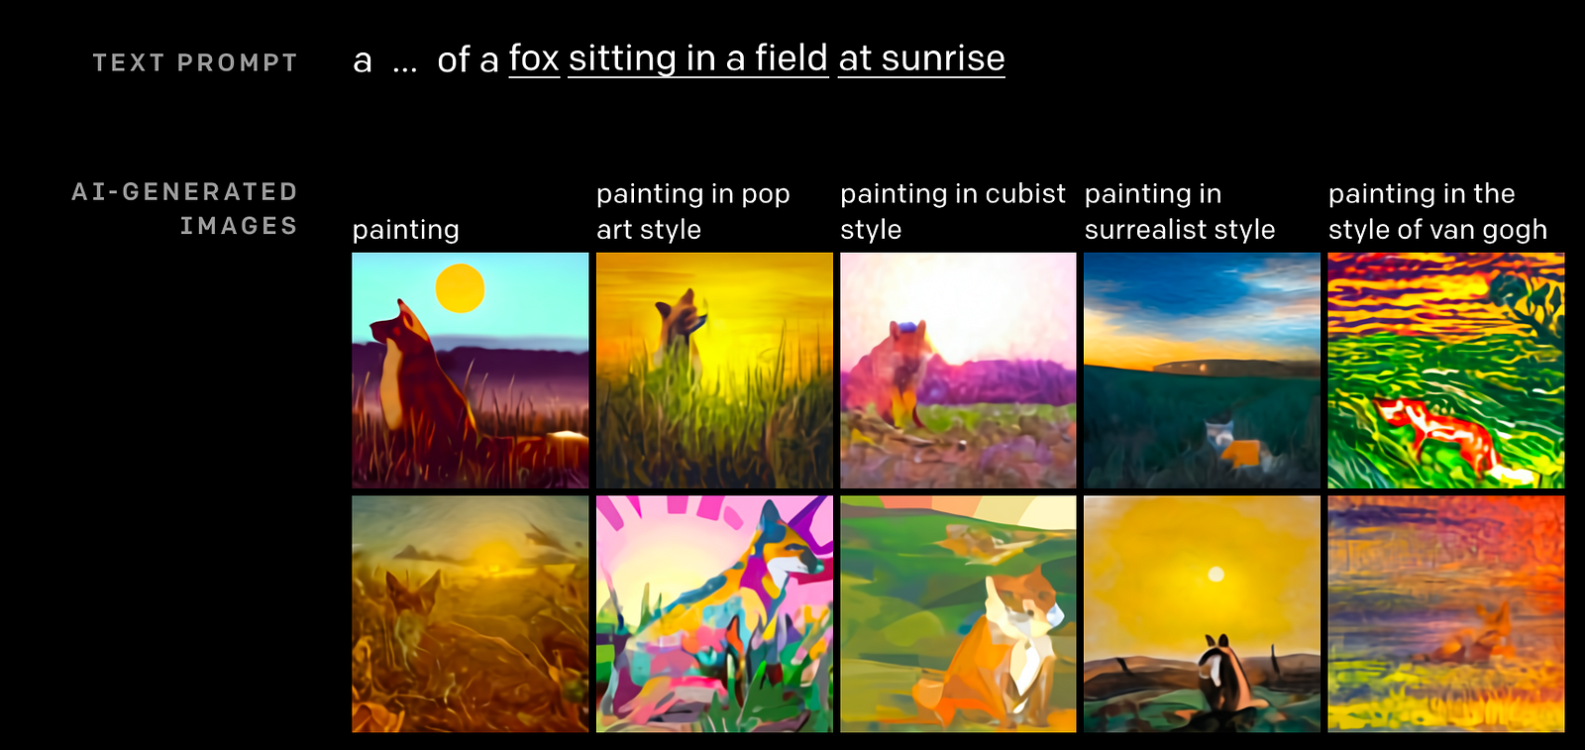The width and height of the screenshot is (1585, 750).
Task: Click bottom surrealist fox silhouette under yellow sky
Action: pos(1202,614)
